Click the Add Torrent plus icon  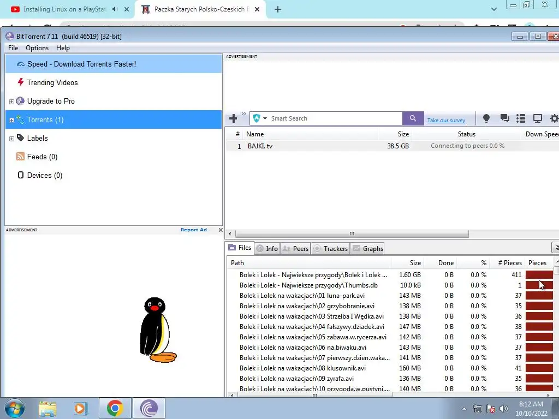coord(233,118)
